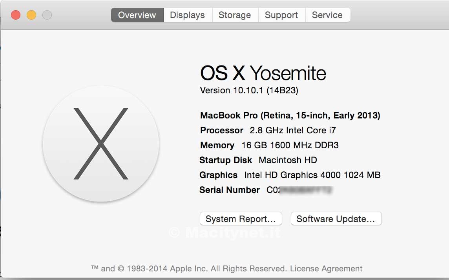The width and height of the screenshot is (449, 280).
Task: Select the Overview tab
Action: point(137,15)
